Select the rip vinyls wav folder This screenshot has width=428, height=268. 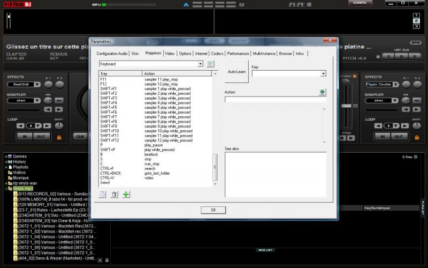tap(25, 183)
